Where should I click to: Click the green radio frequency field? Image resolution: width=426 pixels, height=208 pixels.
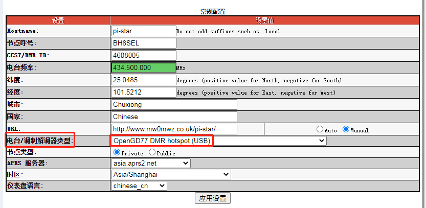point(143,67)
